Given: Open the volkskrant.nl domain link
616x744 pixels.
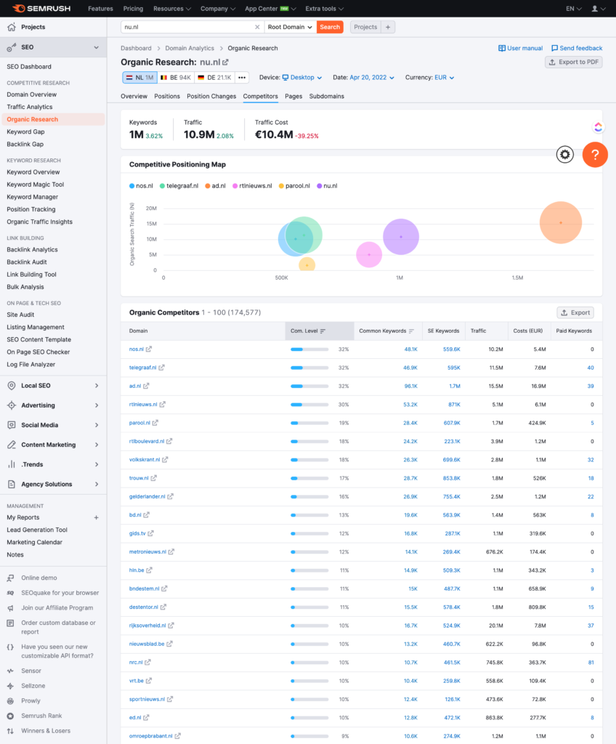Looking at the screenshot, I should click(145, 460).
